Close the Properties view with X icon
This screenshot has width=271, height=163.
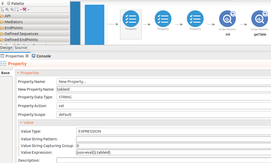click(27, 56)
